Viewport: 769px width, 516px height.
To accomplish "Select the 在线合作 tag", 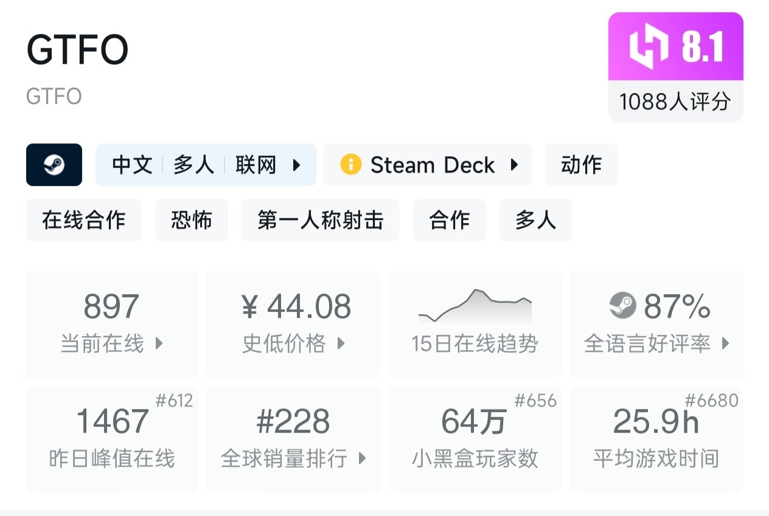I will pos(84,220).
